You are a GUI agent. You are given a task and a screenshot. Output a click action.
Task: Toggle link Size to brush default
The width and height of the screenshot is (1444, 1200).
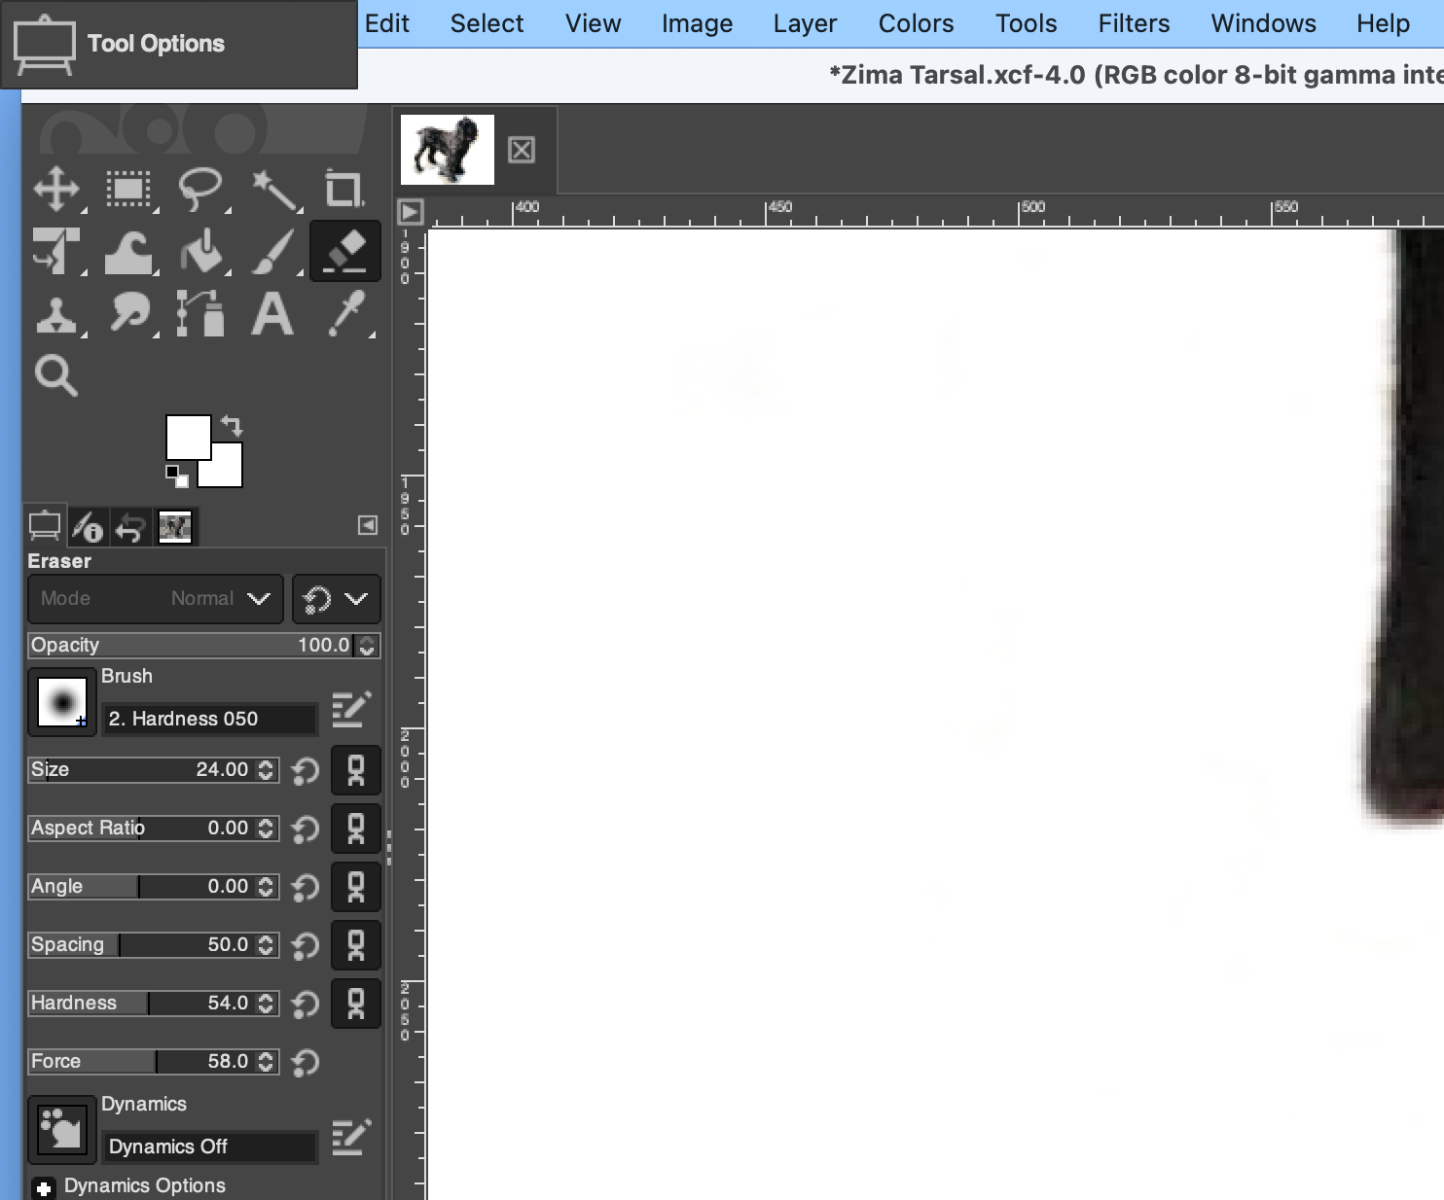[356, 770]
